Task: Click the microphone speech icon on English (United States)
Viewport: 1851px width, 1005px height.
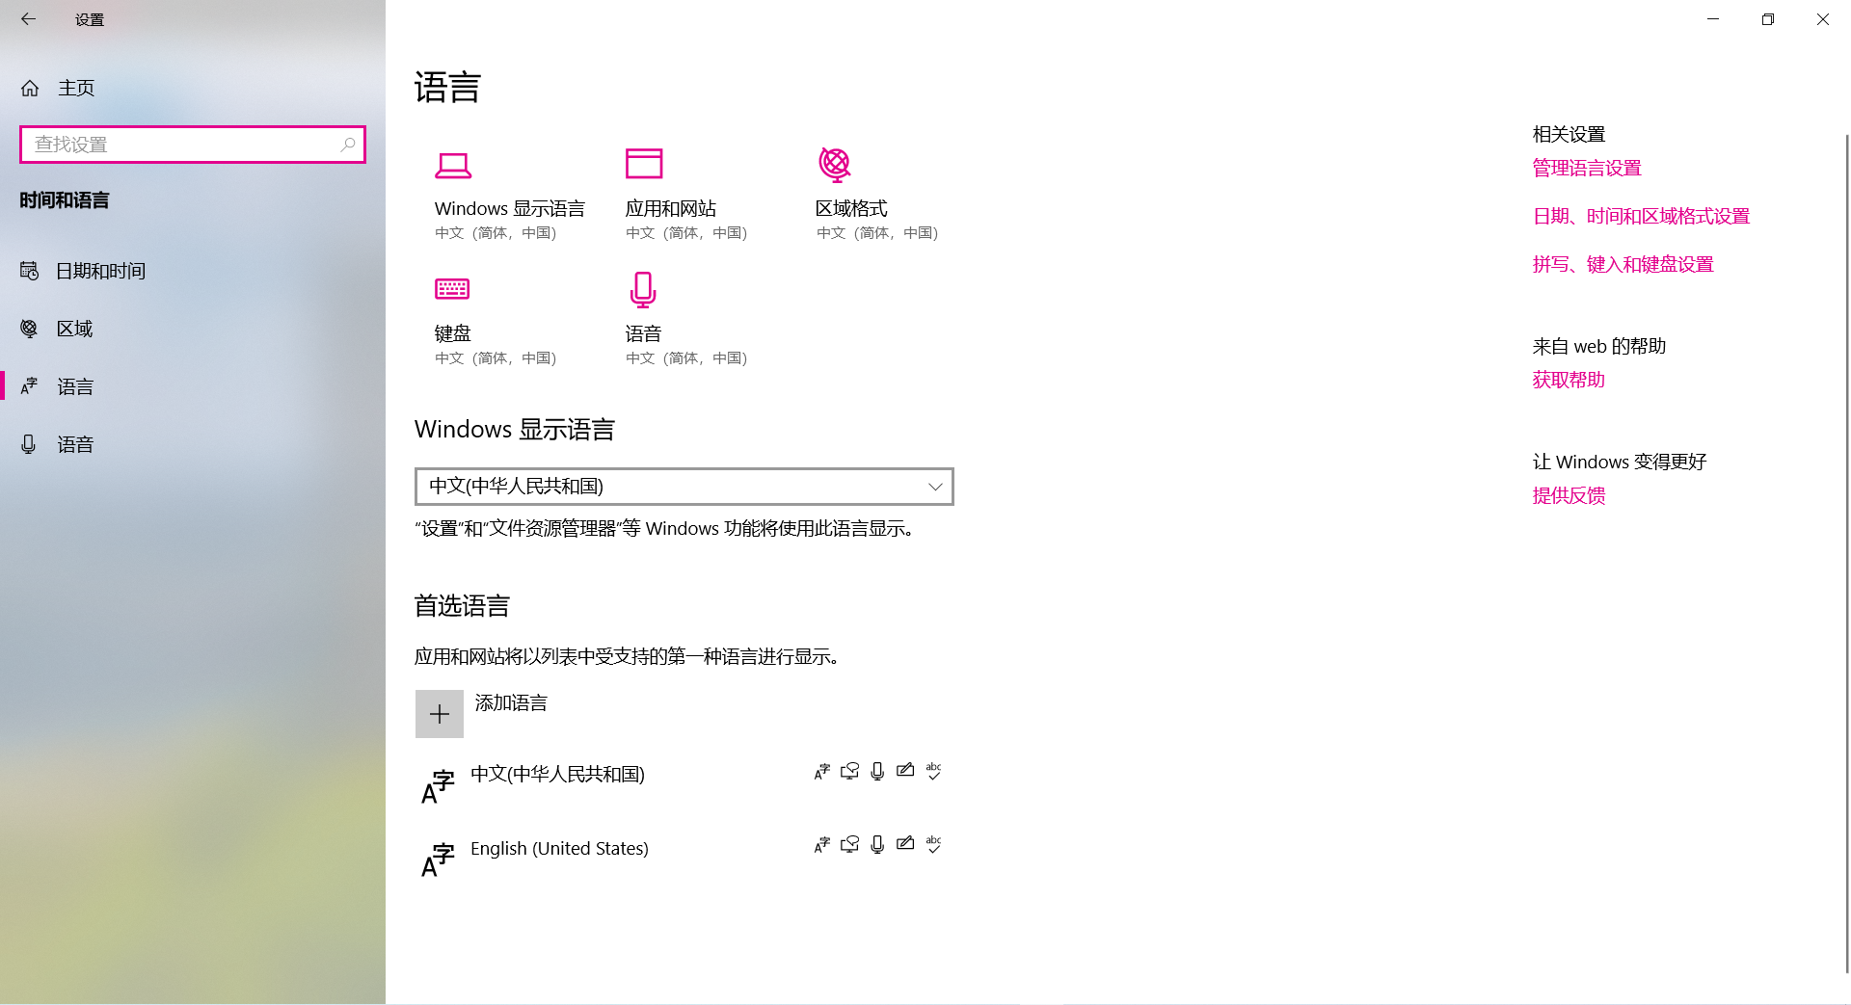Action: (x=876, y=844)
